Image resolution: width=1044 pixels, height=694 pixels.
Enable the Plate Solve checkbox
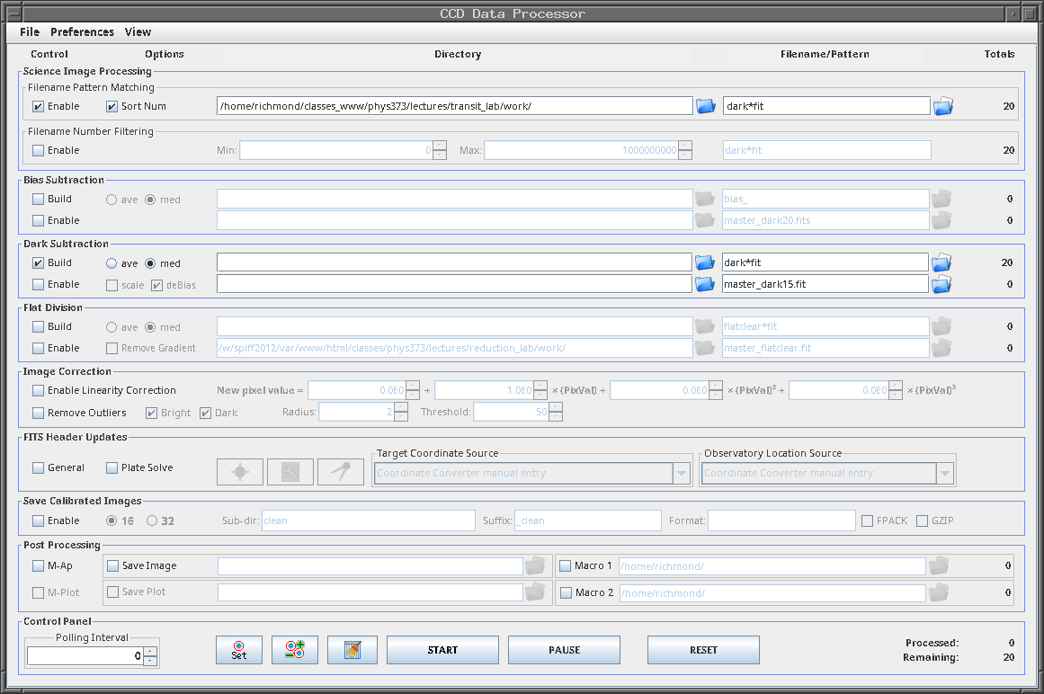pos(112,467)
